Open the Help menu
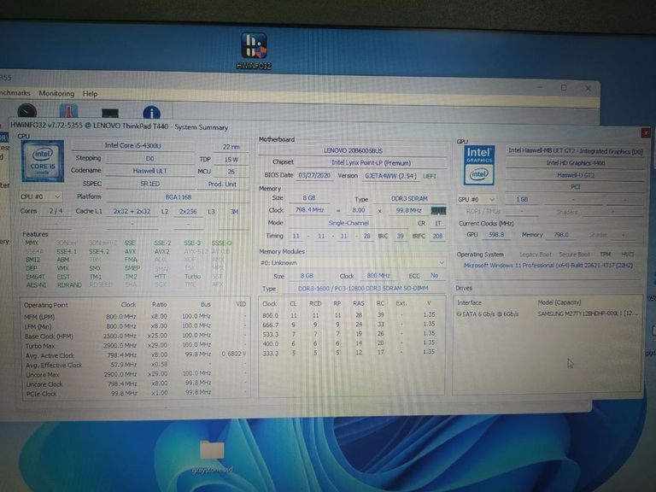The image size is (656, 492). click(x=90, y=94)
